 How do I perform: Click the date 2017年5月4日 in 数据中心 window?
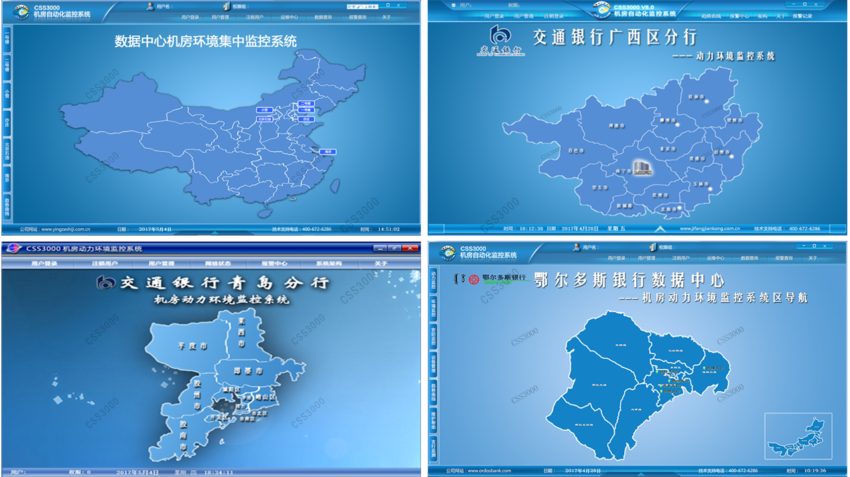click(x=155, y=230)
